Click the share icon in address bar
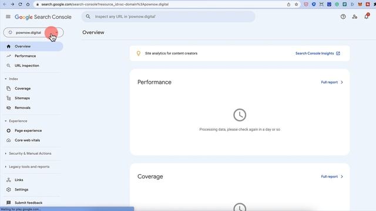This screenshot has height=211, width=376. (288, 4)
